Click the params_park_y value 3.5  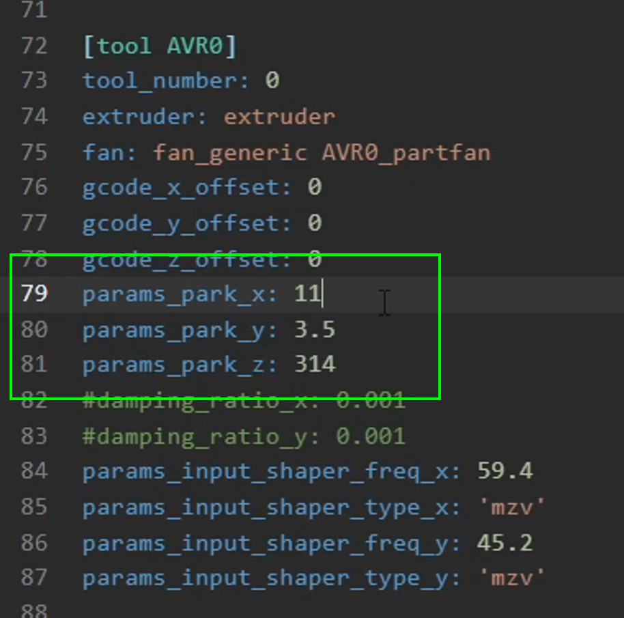tap(314, 330)
